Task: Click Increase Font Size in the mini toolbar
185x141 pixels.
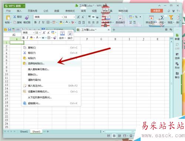Action: (x=44, y=33)
